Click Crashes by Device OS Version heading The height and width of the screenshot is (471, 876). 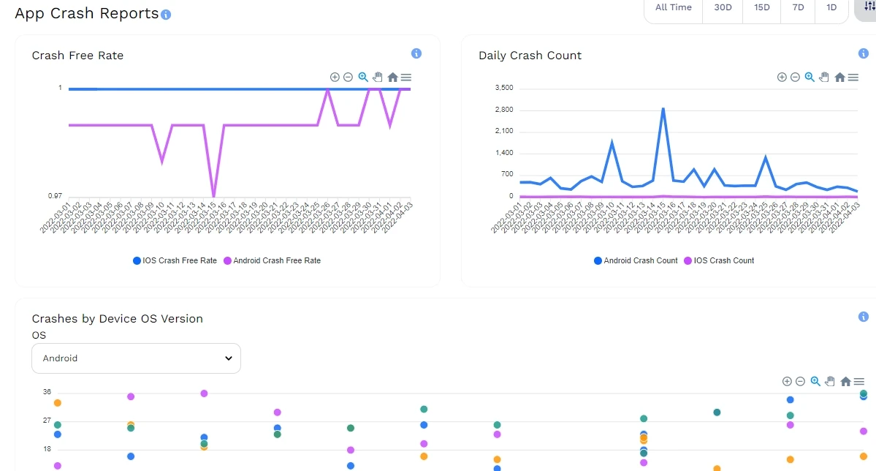coord(118,319)
